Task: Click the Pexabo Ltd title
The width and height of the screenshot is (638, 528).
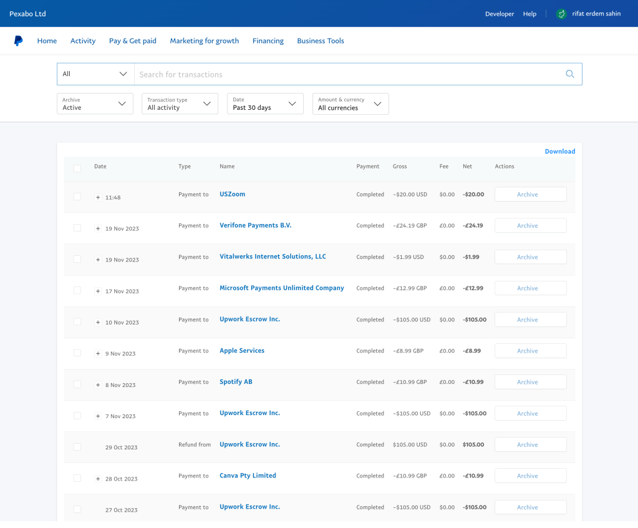Action: click(x=27, y=14)
